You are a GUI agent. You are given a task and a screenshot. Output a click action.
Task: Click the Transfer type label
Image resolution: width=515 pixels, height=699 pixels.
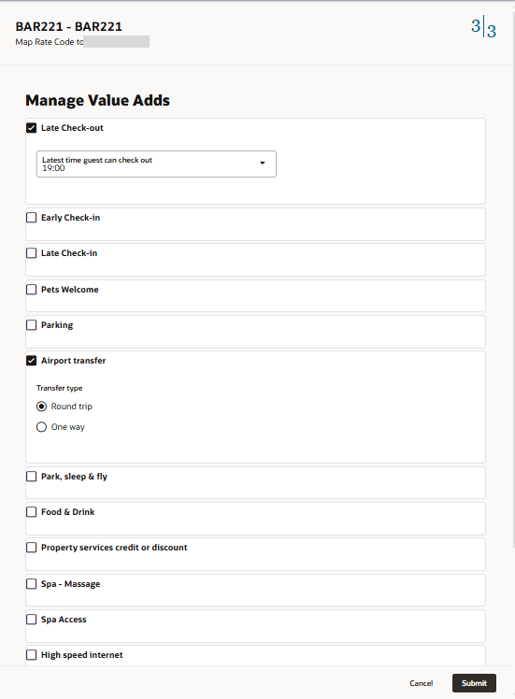click(x=59, y=389)
